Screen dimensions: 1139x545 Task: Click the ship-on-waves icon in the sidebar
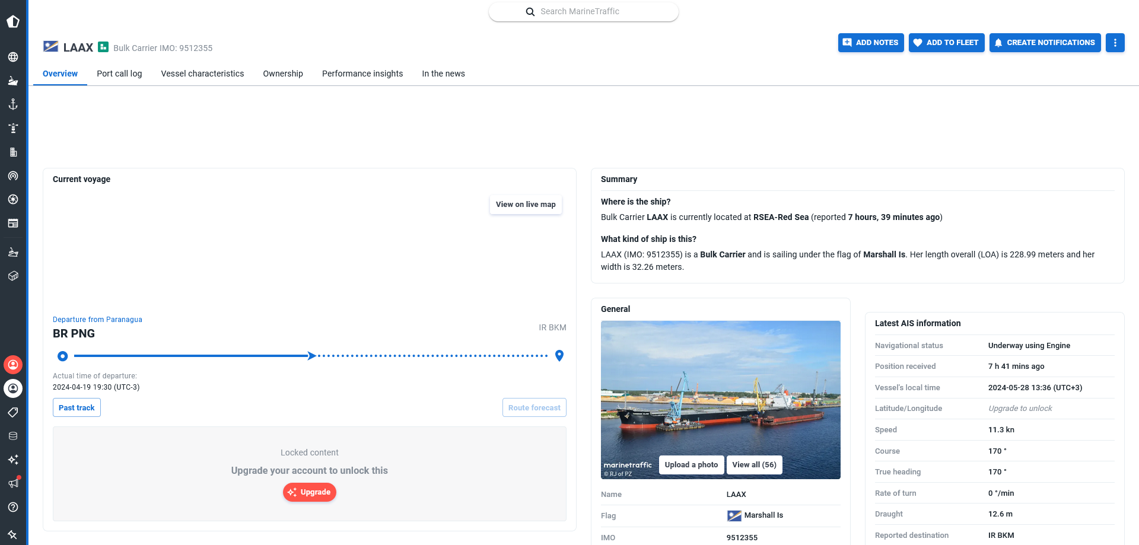tap(13, 253)
